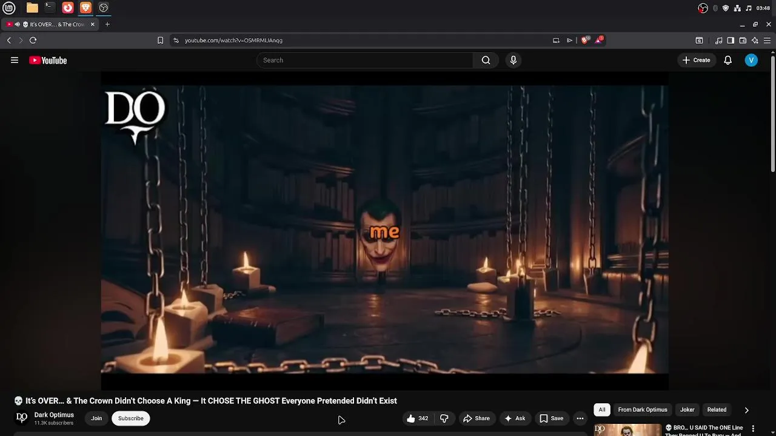Open a new browser tab

click(107, 24)
